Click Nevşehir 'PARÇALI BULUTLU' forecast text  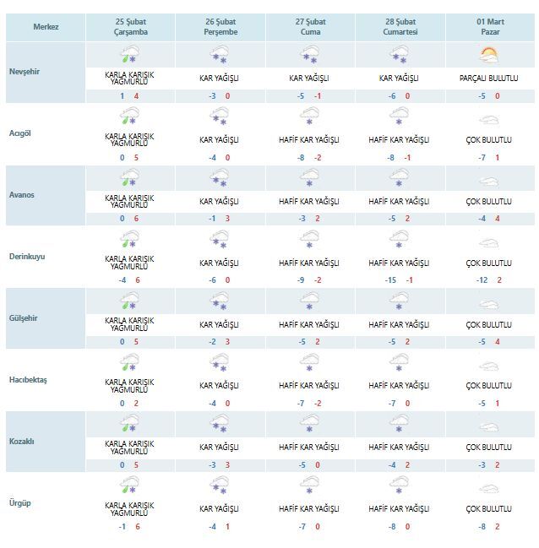tap(489, 79)
